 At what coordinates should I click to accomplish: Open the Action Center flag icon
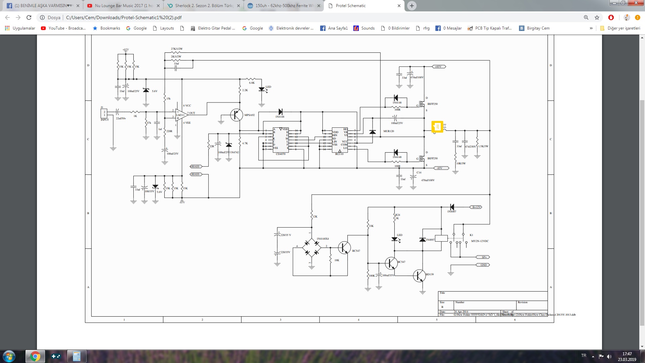[601, 356]
